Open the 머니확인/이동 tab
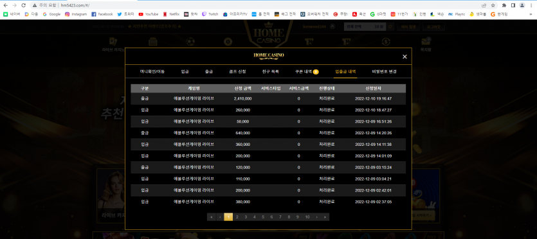Image resolution: width=537 pixels, height=239 pixels. [x=152, y=72]
